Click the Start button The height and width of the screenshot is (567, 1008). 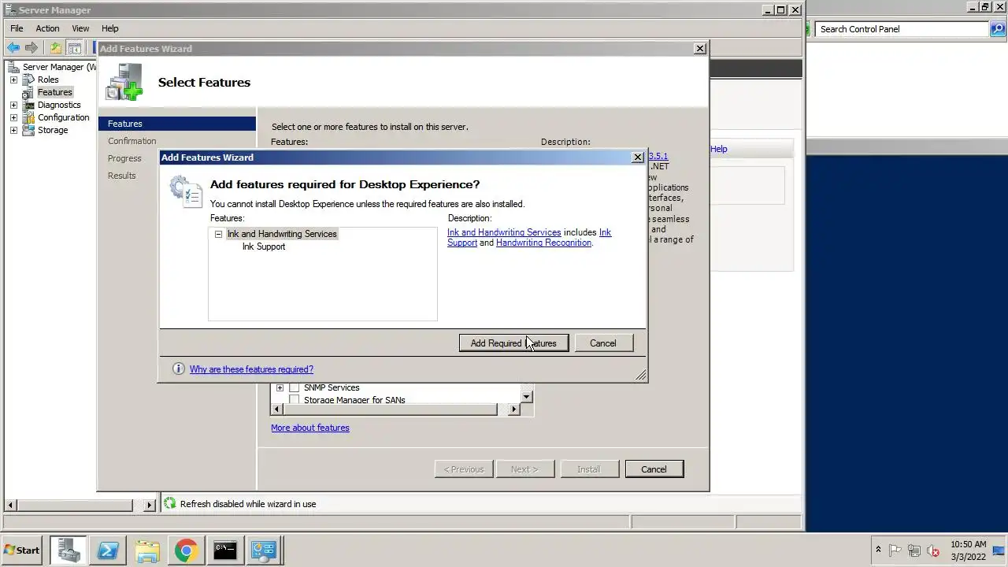tap(22, 550)
